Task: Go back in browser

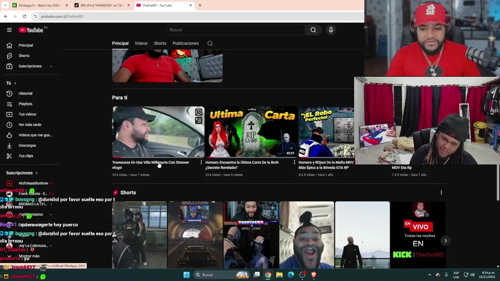Action: click(5, 16)
